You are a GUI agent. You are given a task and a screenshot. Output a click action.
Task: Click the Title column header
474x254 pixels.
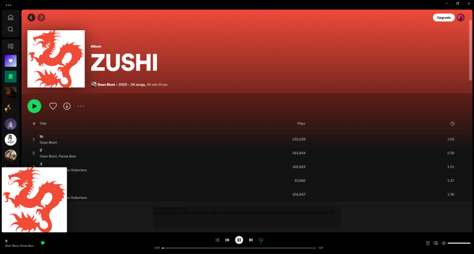[x=43, y=123]
